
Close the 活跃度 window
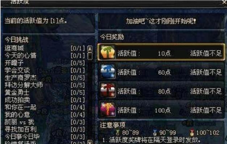click(224, 2)
